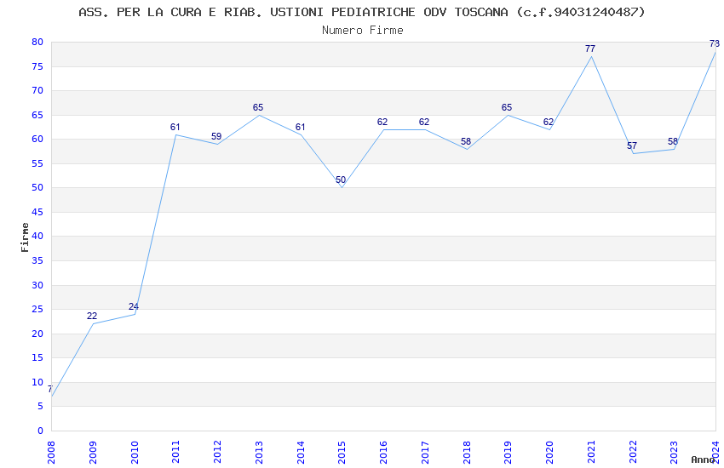The height and width of the screenshot is (468, 724).
Task: Select the 2014 year label on x-axis
Action: tap(301, 452)
